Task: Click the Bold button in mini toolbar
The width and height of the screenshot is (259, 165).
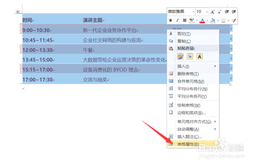Action: pyautogui.click(x=170, y=20)
